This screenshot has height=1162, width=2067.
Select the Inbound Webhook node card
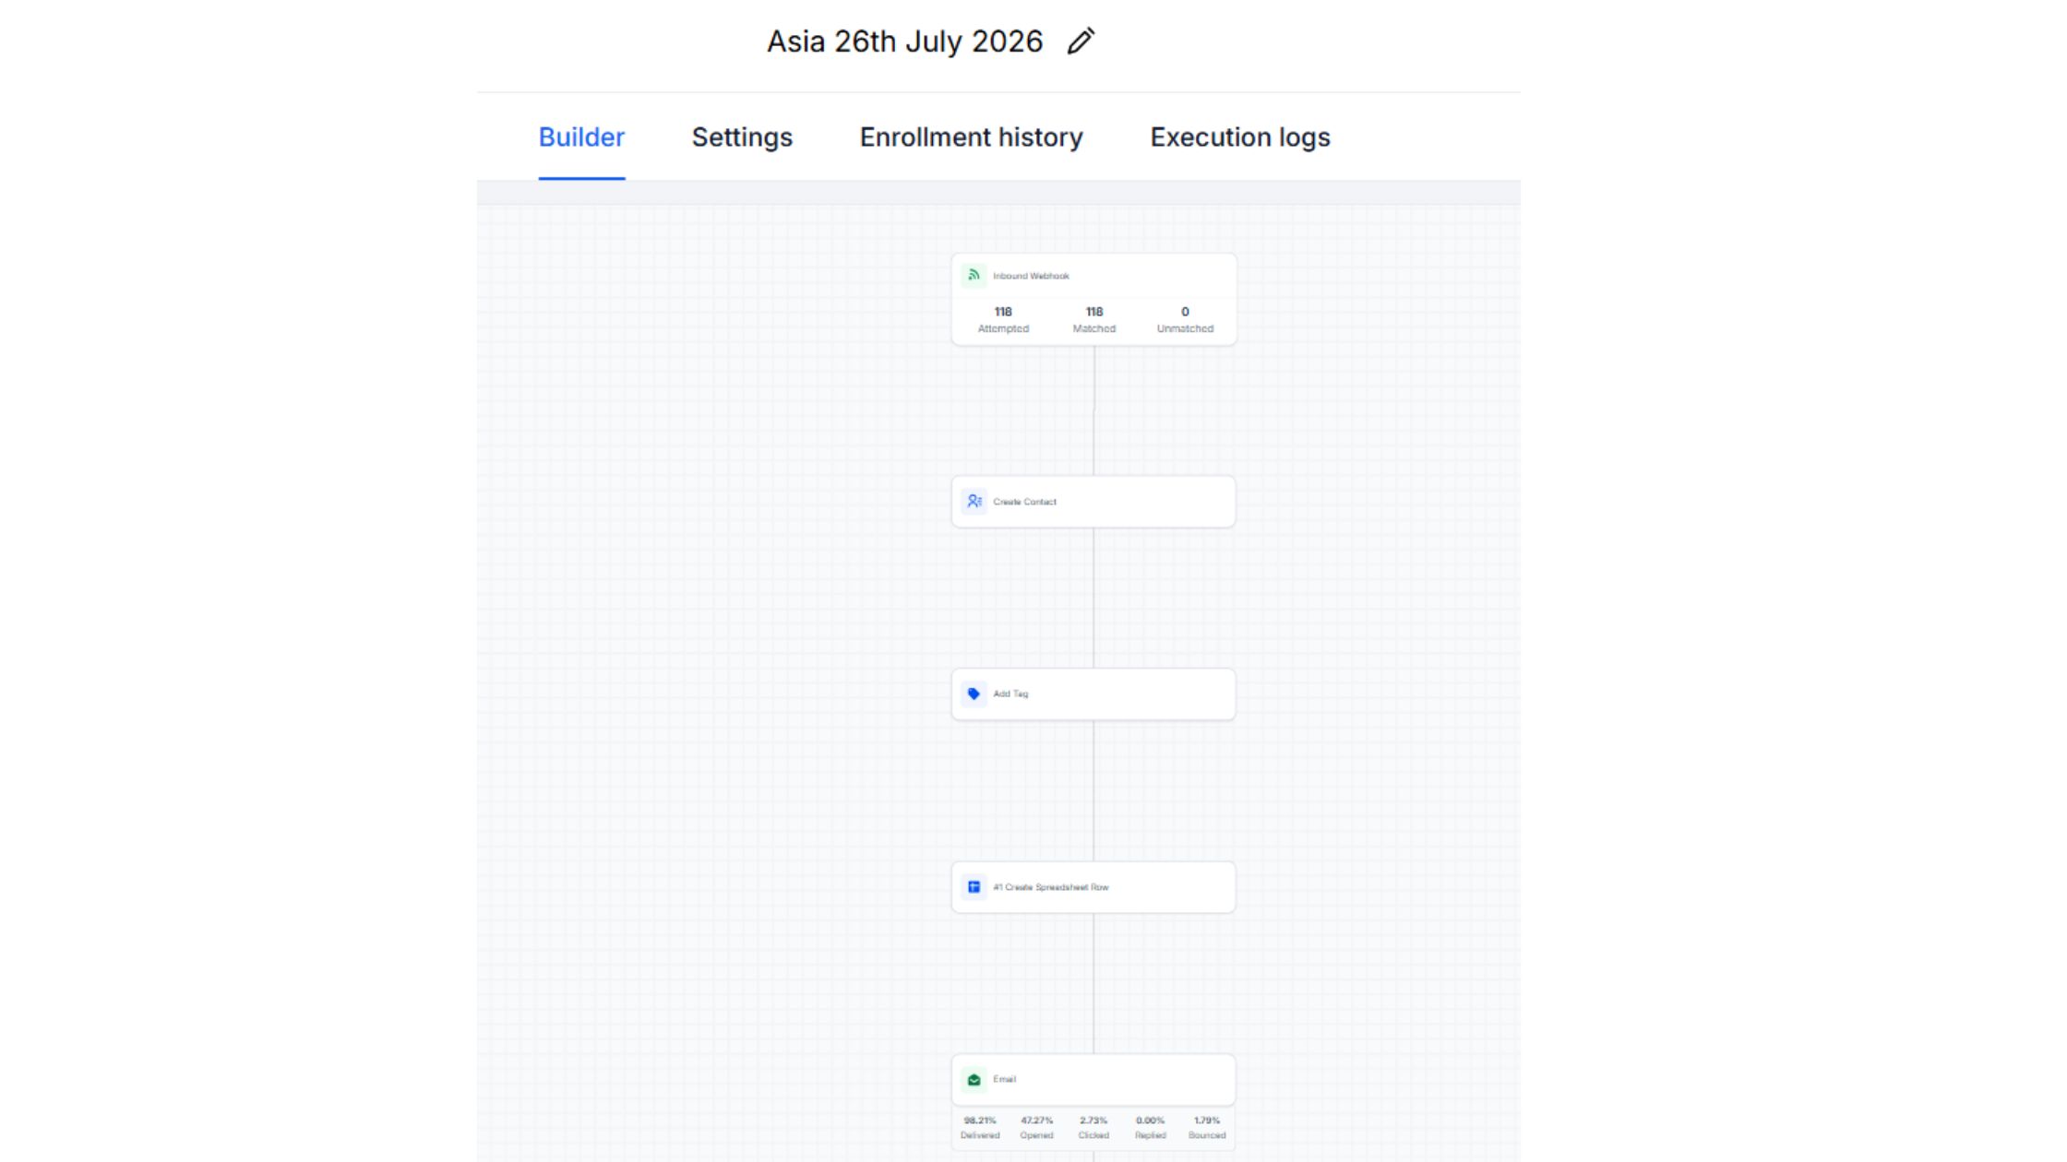point(1093,300)
